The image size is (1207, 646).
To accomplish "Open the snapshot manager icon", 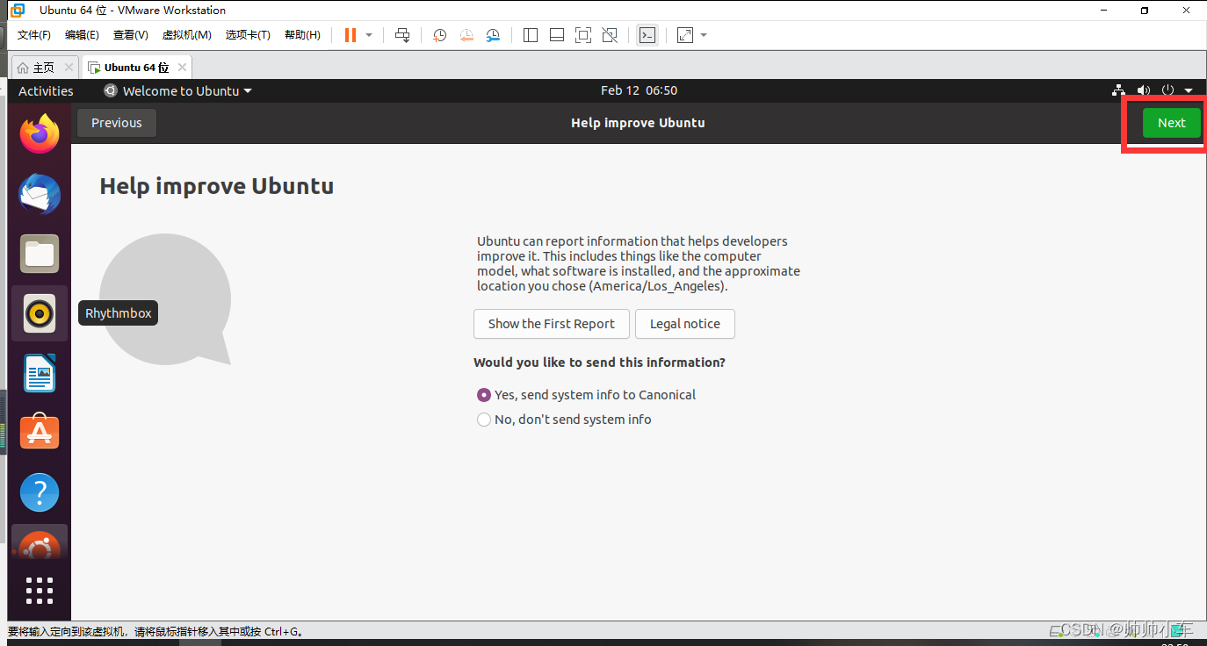I will point(493,35).
